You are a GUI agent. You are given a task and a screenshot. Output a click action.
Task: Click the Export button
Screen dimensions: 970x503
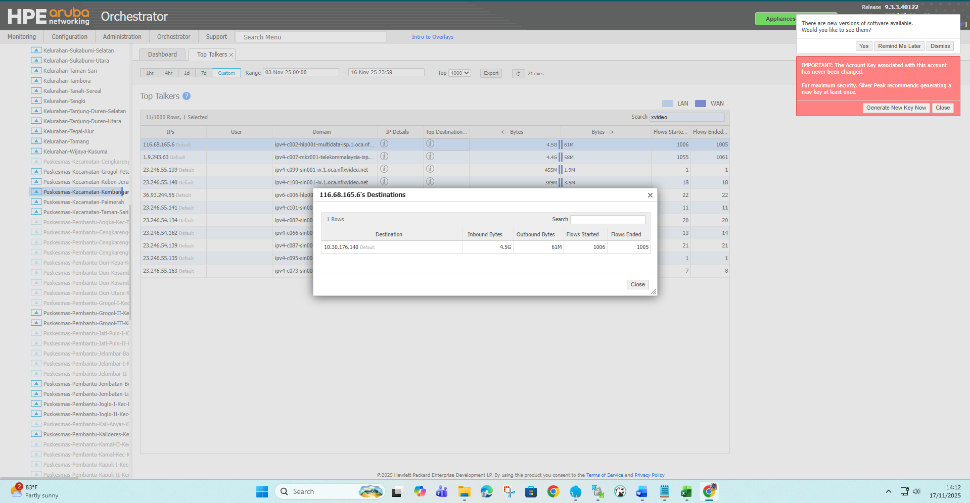[x=491, y=73]
